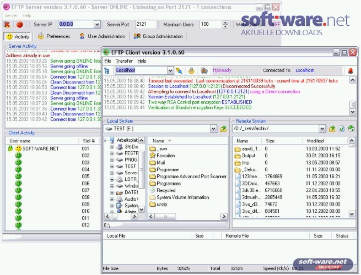Open the Server IP dropdown
The image size is (361, 275).
tap(97, 24)
